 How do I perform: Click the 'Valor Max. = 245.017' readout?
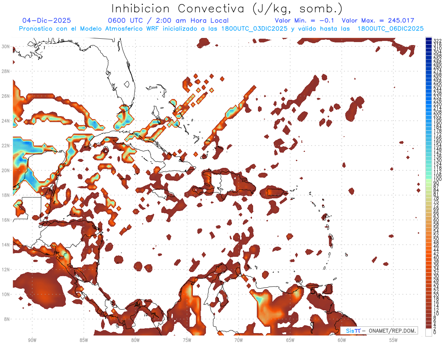coord(378,20)
